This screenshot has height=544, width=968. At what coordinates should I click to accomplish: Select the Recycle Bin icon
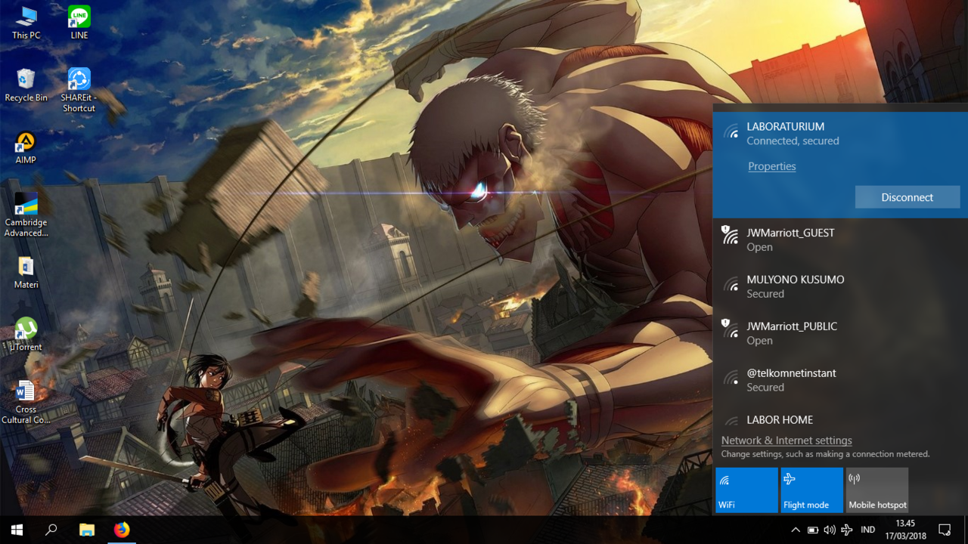26,85
